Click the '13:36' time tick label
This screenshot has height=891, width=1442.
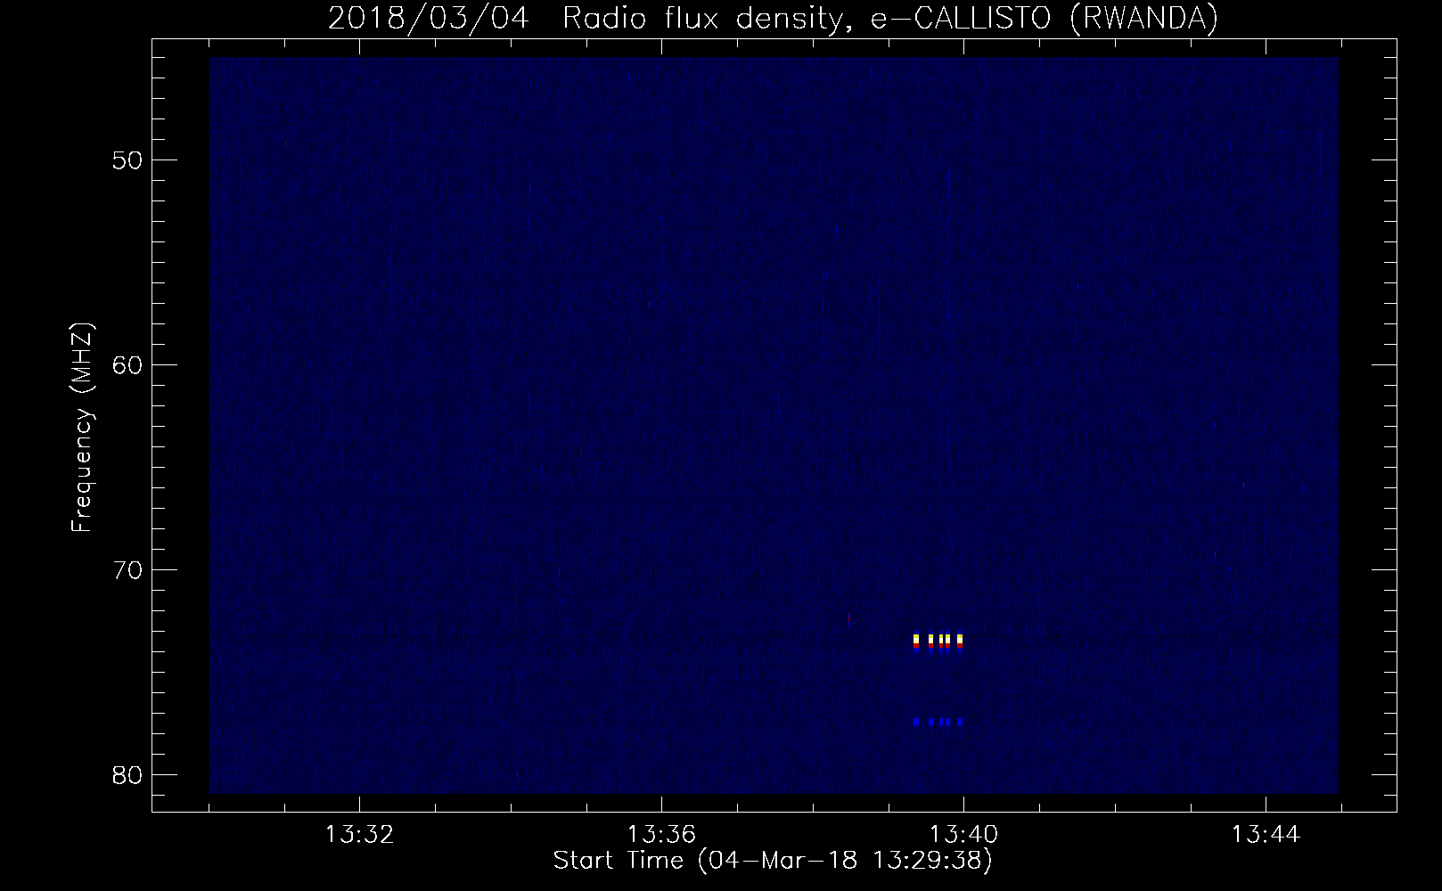661,835
